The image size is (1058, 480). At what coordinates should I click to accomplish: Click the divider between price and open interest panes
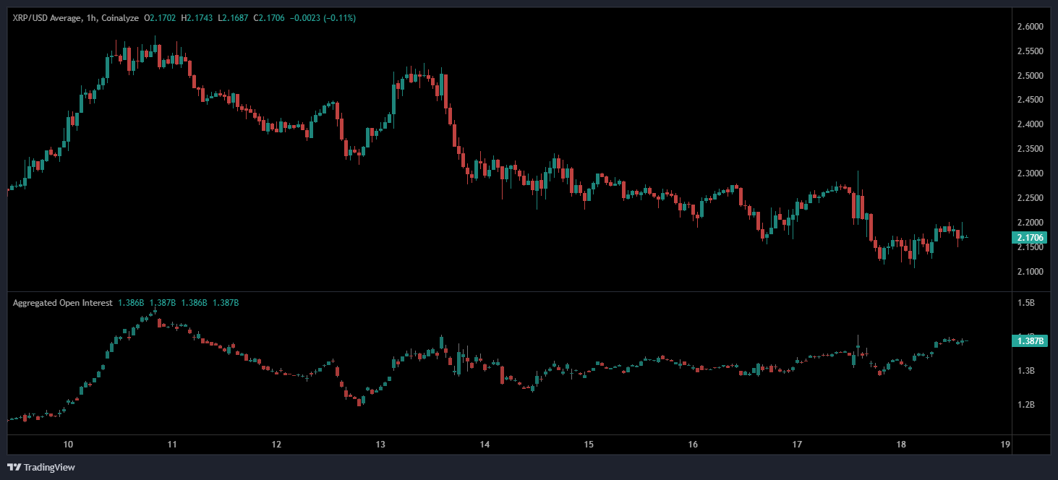click(506, 291)
